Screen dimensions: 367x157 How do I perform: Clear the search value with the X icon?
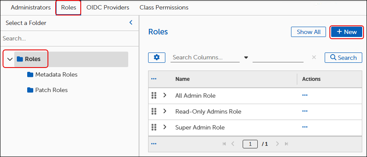314,57
